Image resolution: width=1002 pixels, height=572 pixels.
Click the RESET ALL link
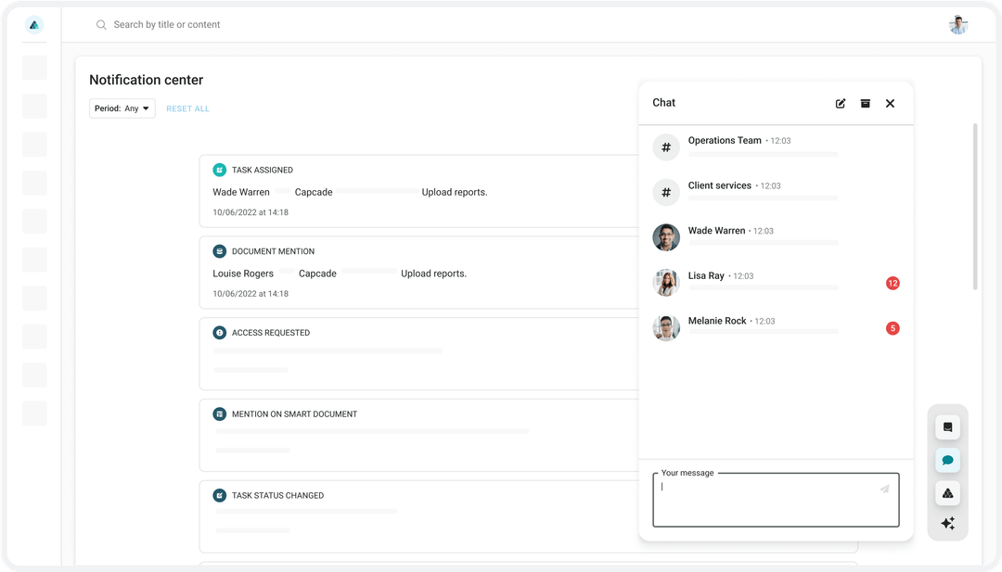(187, 108)
